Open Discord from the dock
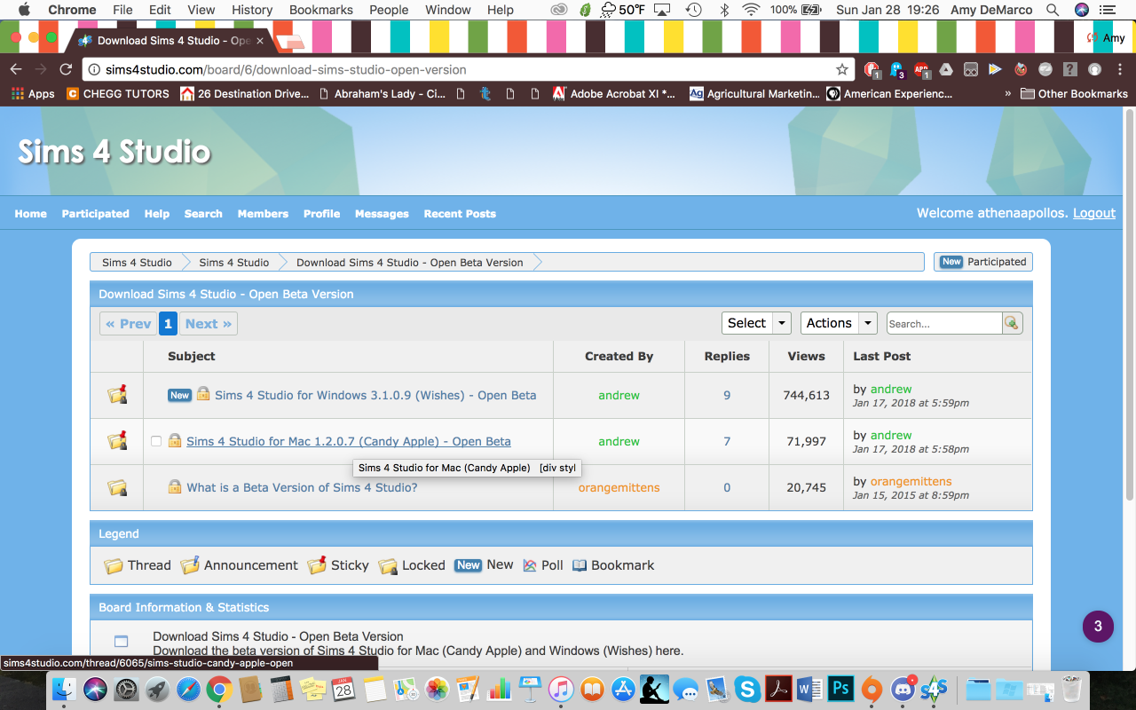This screenshot has width=1136, height=710. 903,688
